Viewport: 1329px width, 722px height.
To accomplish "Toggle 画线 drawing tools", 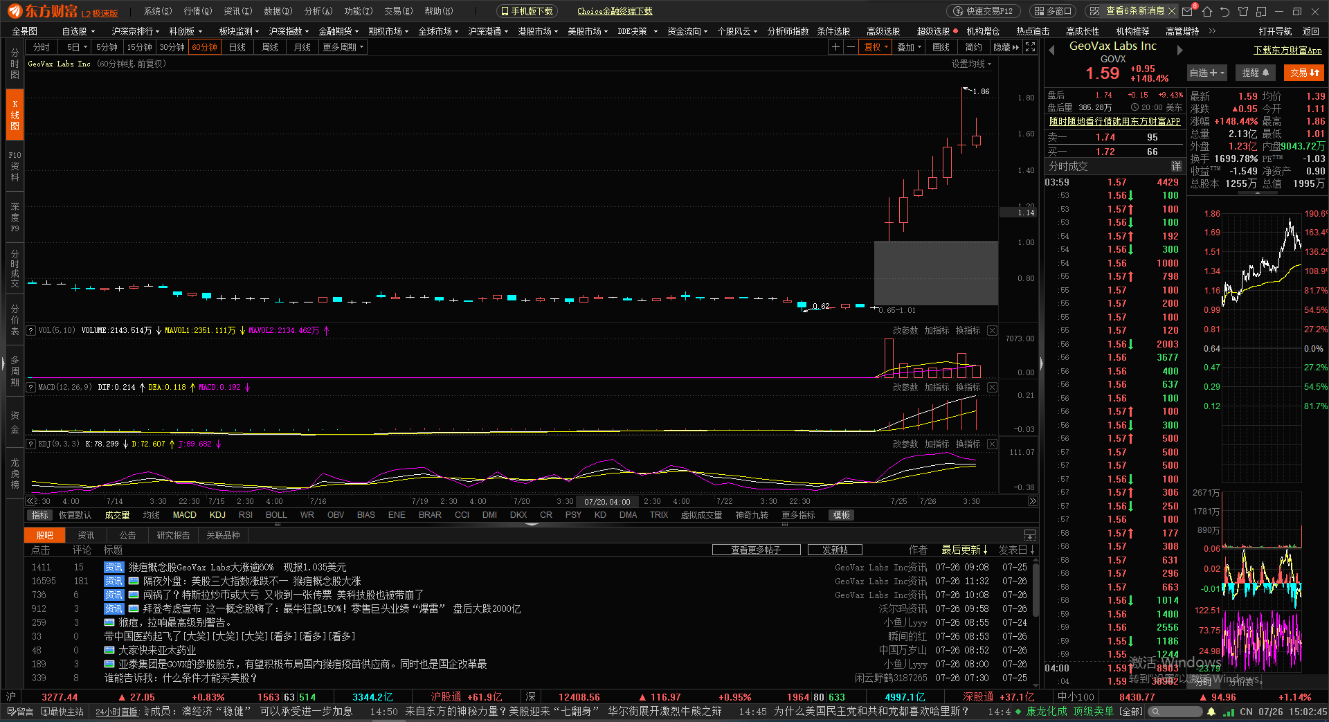I will click(941, 47).
